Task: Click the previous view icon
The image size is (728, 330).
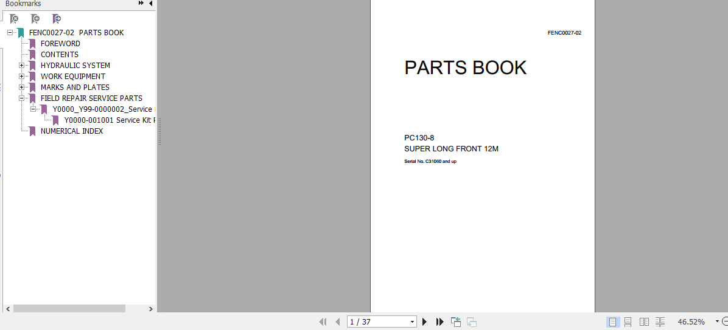Action: [456, 321]
